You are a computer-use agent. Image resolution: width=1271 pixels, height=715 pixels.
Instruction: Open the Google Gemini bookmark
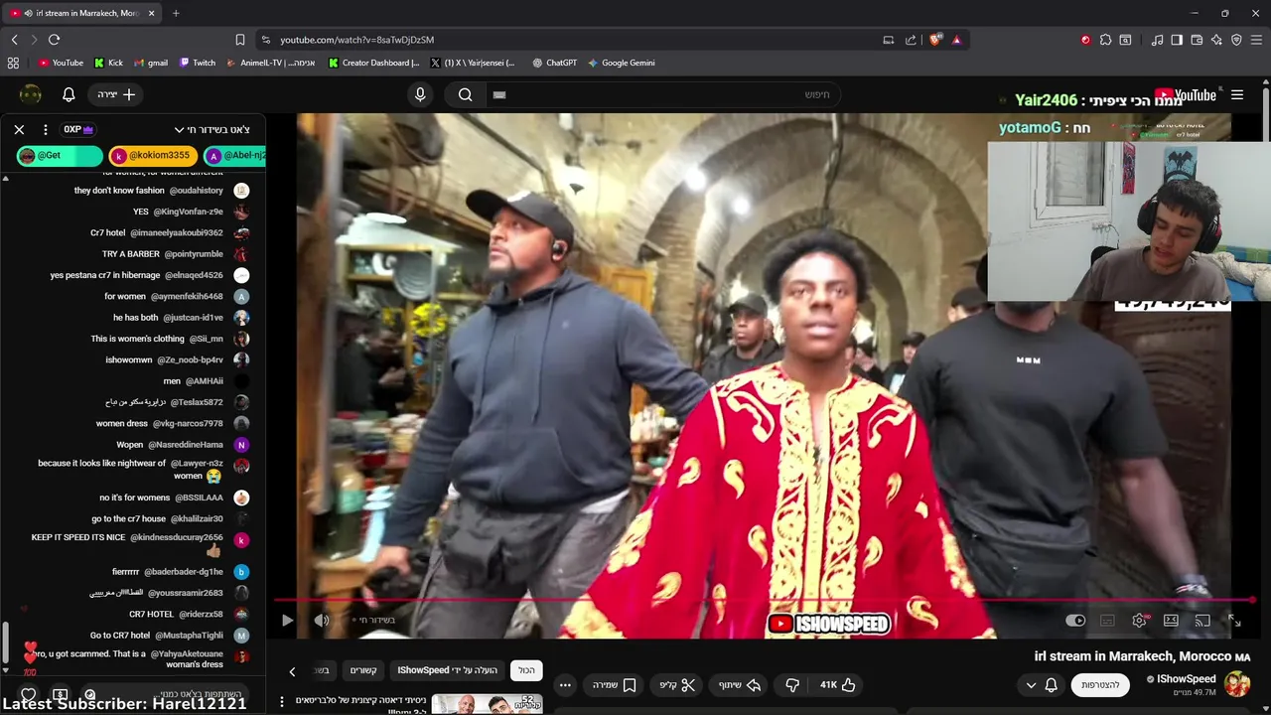click(621, 63)
